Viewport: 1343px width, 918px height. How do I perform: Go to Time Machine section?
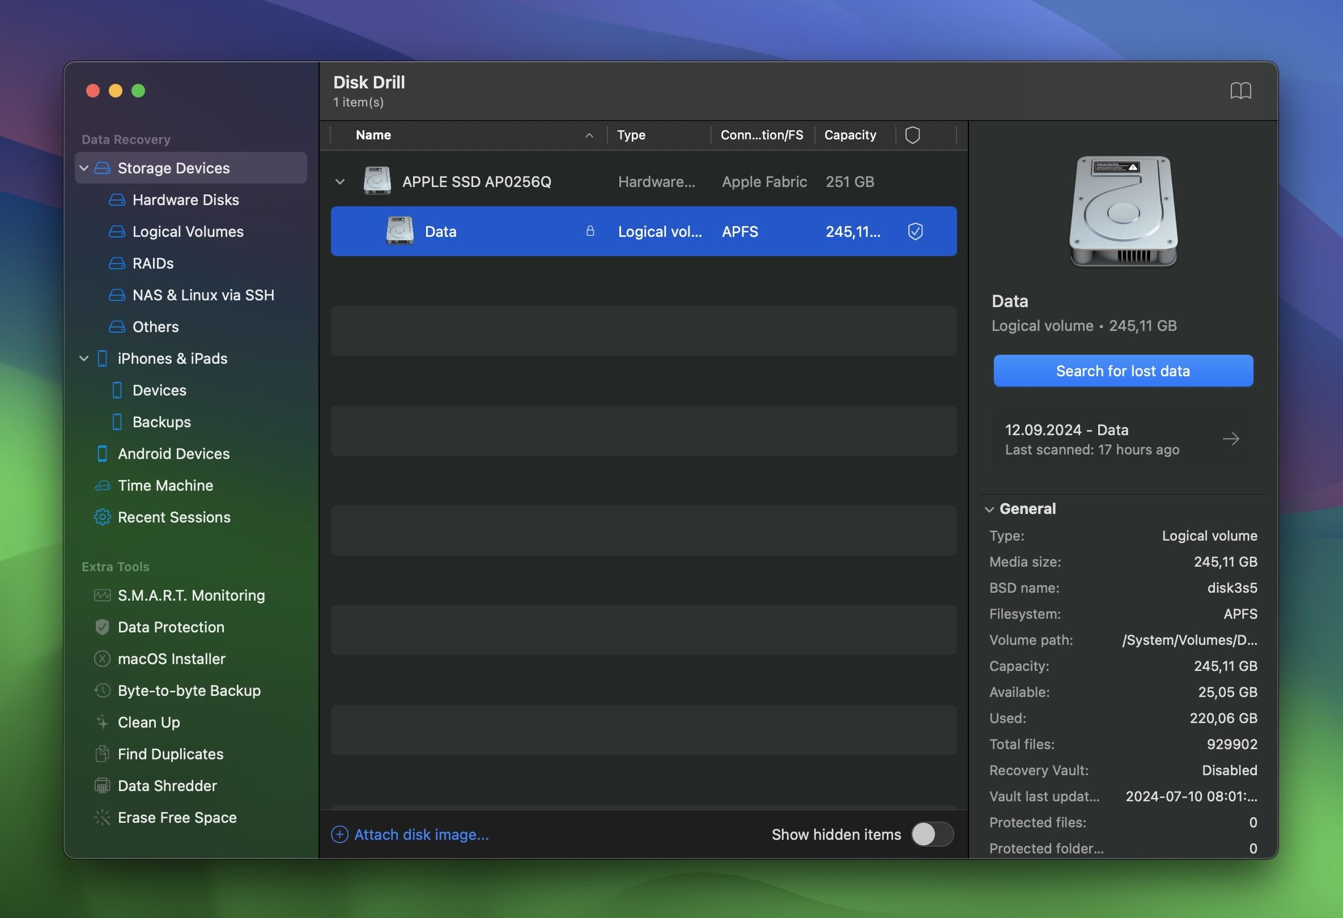pyautogui.click(x=165, y=486)
